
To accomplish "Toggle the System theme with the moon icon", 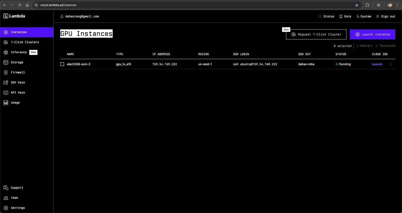I will coord(358,16).
